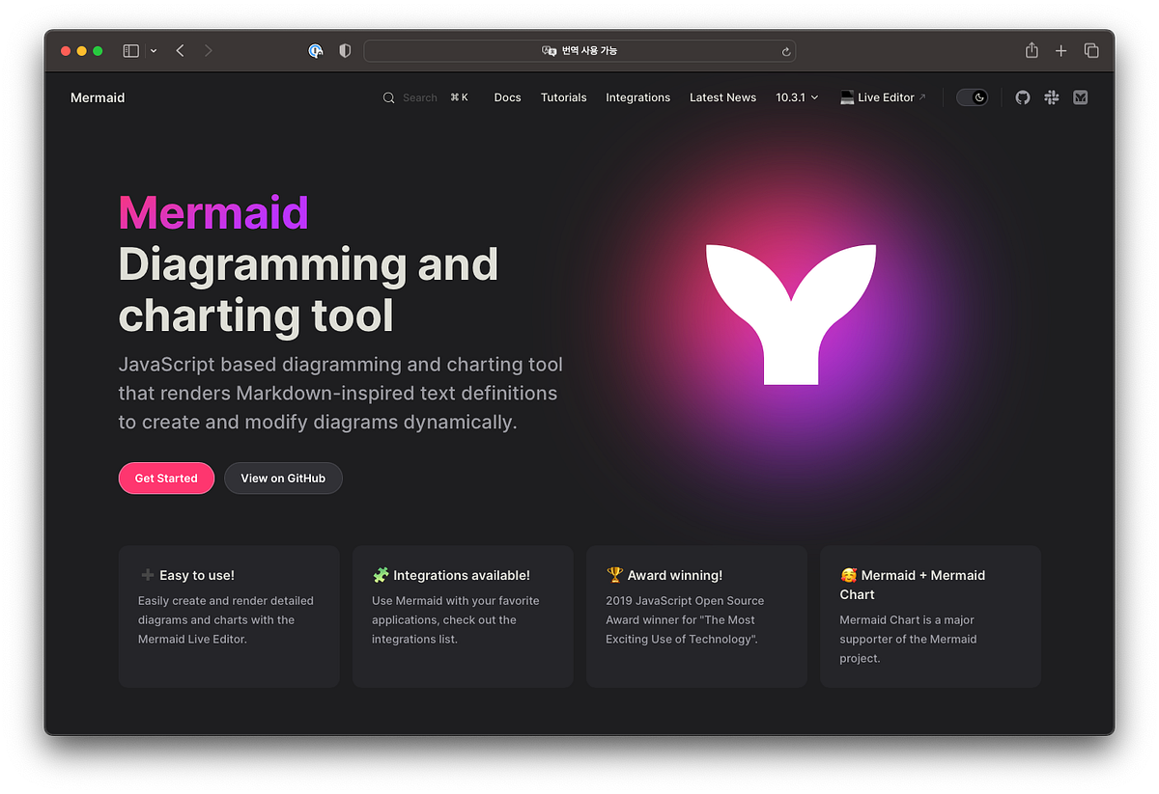Click the plus emoji in Easy to use card

click(147, 575)
